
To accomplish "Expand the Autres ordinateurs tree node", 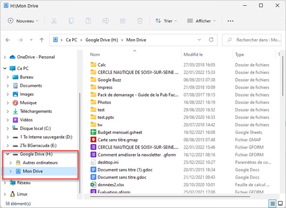I will pos(11,163).
